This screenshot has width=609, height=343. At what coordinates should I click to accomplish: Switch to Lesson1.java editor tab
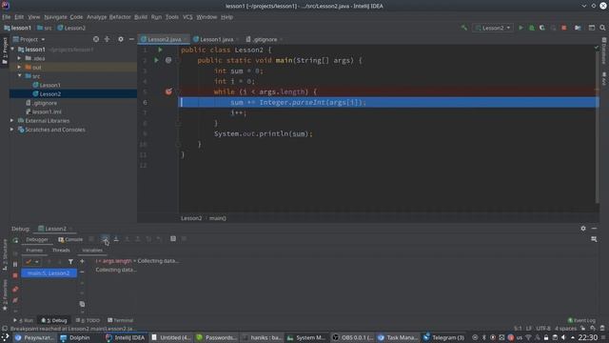click(216, 39)
